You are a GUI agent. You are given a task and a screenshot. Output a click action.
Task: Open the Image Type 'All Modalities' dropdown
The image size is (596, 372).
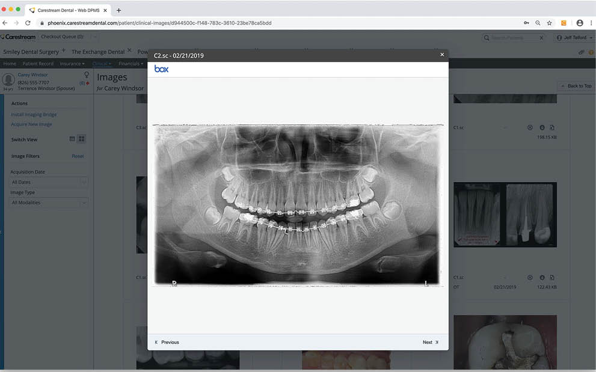point(49,203)
